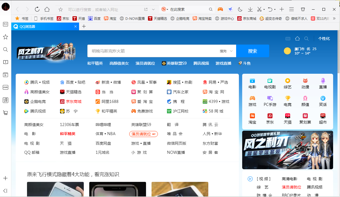Expand the address bar suggestions chevron
This screenshot has height=197, width=340.
(x=153, y=9)
